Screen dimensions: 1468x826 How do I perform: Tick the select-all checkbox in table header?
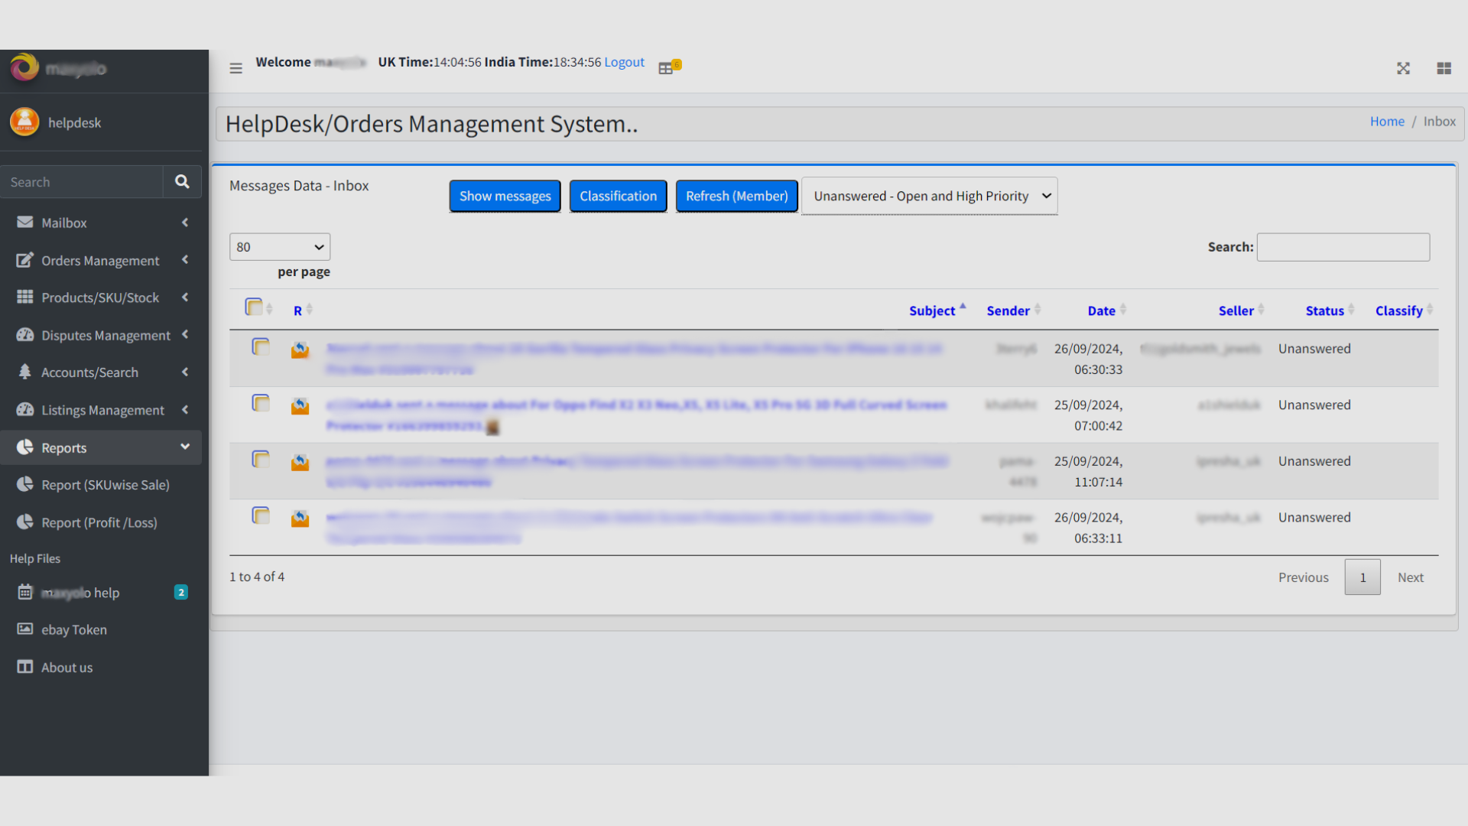[x=254, y=307]
